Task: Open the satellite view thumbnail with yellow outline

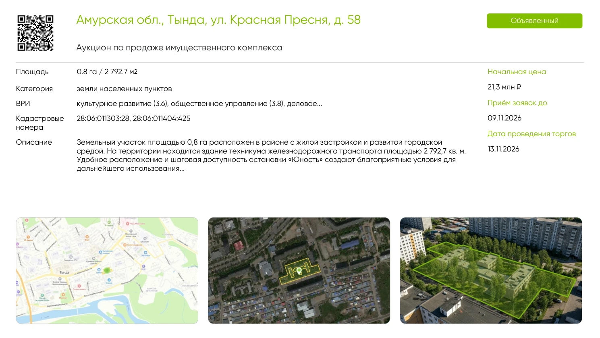Action: point(299,270)
